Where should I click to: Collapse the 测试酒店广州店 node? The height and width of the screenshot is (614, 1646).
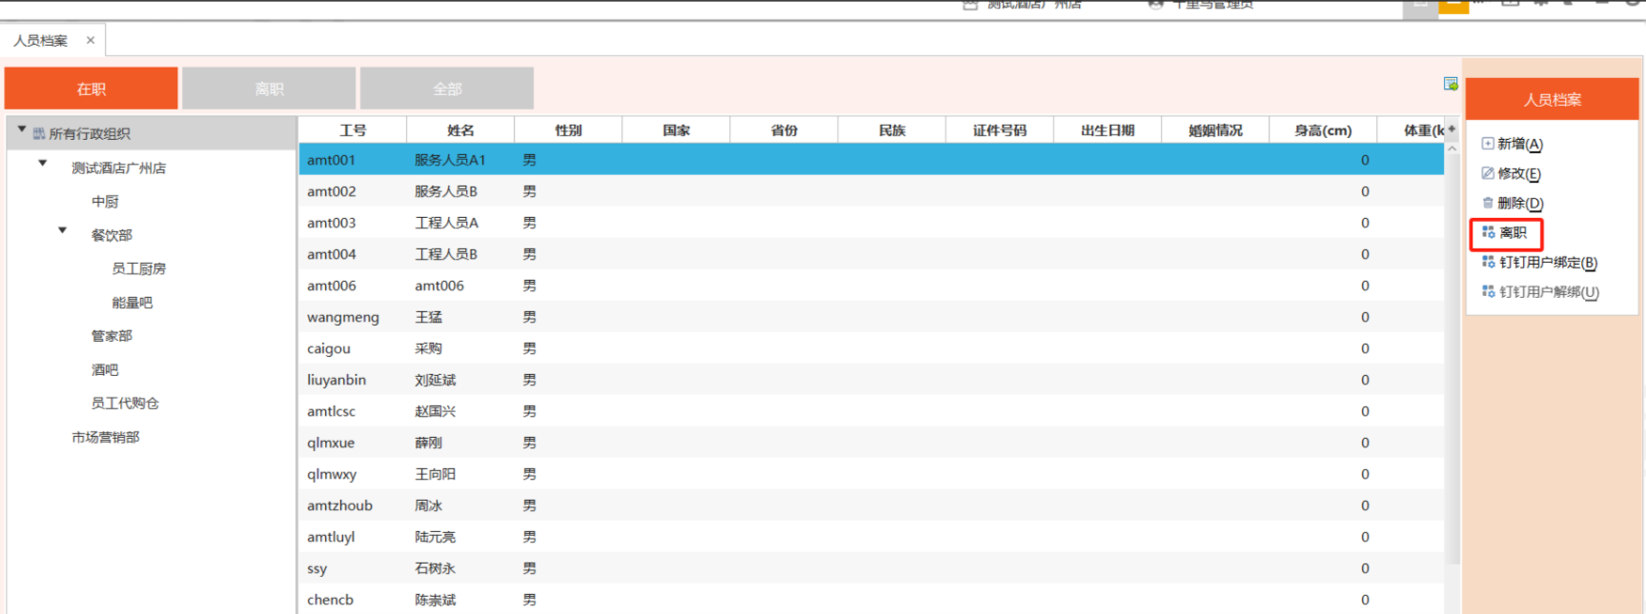pos(42,164)
